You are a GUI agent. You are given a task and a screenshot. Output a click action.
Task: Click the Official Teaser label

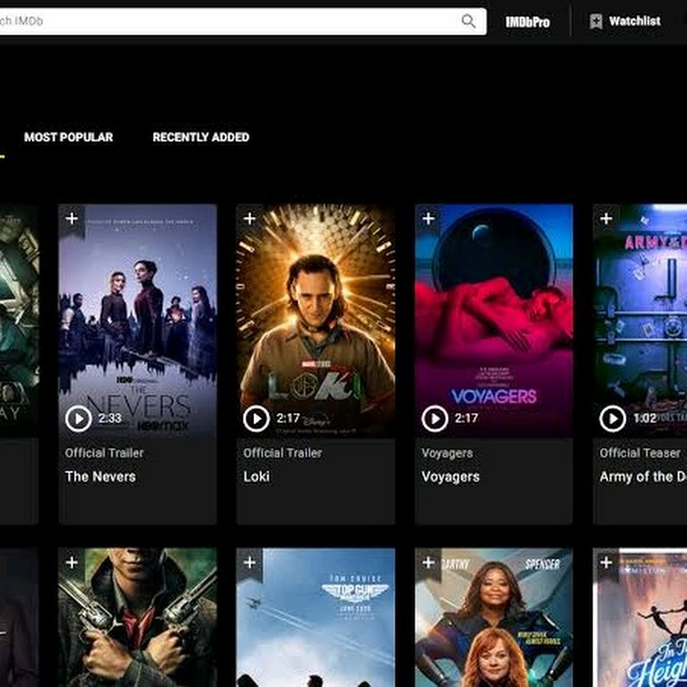[x=640, y=453]
